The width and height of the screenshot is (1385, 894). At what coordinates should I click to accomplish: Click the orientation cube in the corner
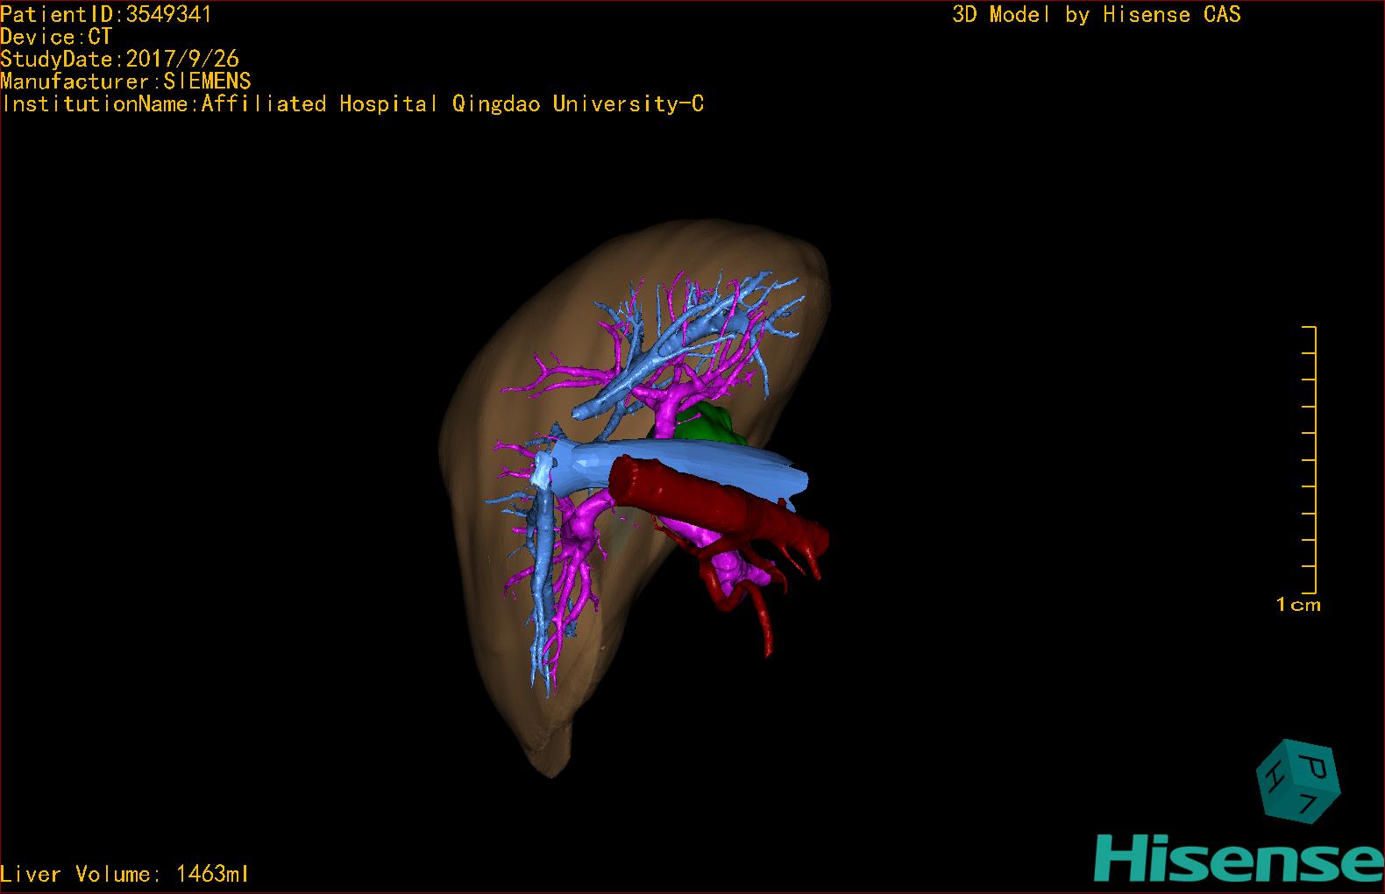(x=1298, y=782)
